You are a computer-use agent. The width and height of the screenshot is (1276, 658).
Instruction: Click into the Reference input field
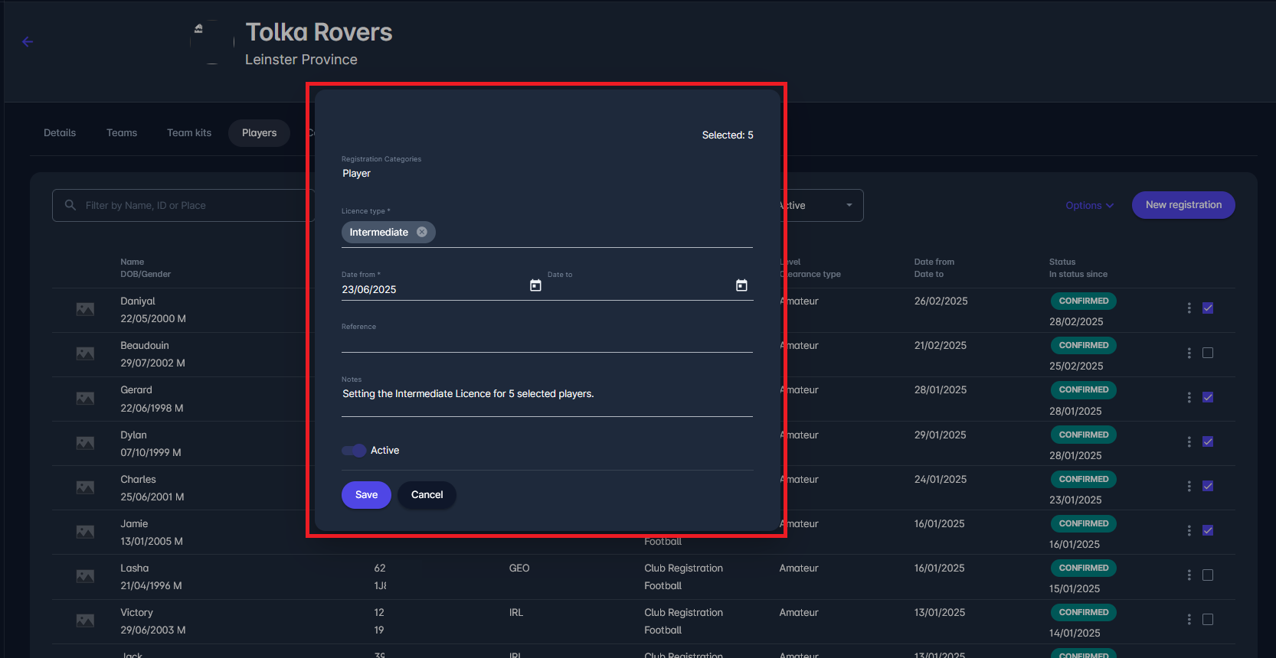[547, 341]
